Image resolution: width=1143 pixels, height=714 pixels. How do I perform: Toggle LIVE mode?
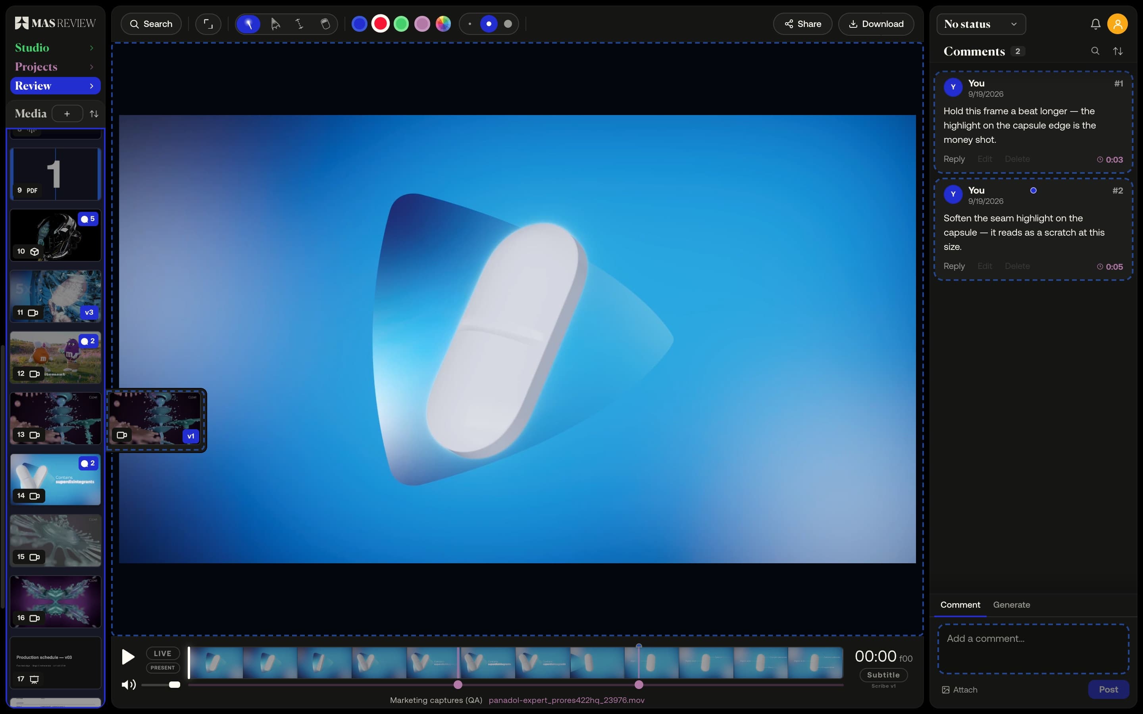162,654
